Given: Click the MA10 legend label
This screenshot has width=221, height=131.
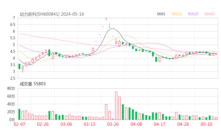Looking at the screenshot, I should (x=177, y=14).
